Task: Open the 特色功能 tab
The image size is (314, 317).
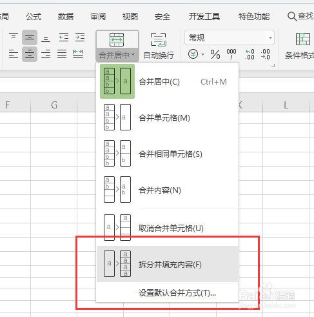Action: click(254, 17)
